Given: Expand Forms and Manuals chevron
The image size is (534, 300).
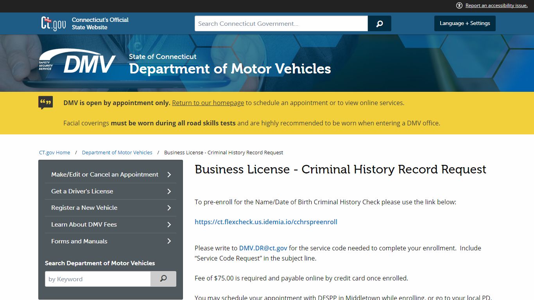Looking at the screenshot, I should [x=169, y=241].
